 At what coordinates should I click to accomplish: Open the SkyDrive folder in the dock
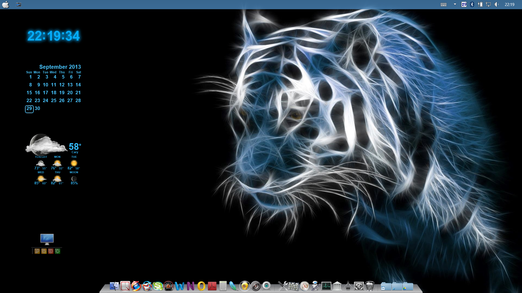[397, 286]
